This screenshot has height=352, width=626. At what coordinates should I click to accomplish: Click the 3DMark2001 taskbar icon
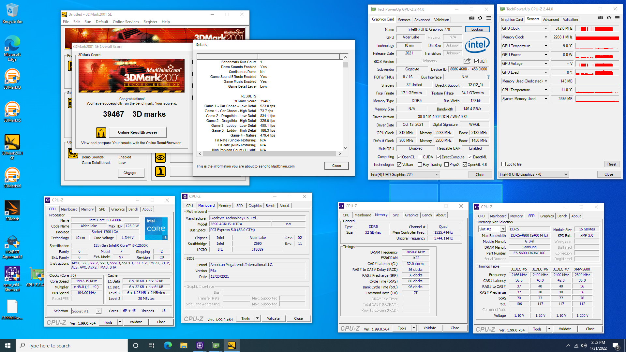tap(231, 345)
